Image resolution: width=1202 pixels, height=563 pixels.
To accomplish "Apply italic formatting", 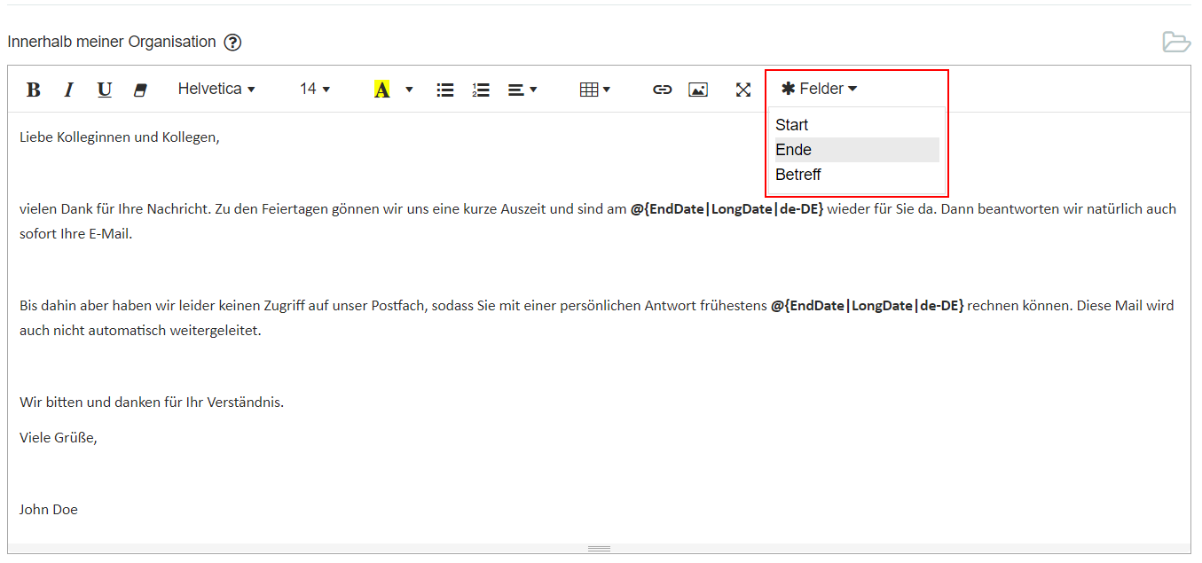I will [x=68, y=90].
